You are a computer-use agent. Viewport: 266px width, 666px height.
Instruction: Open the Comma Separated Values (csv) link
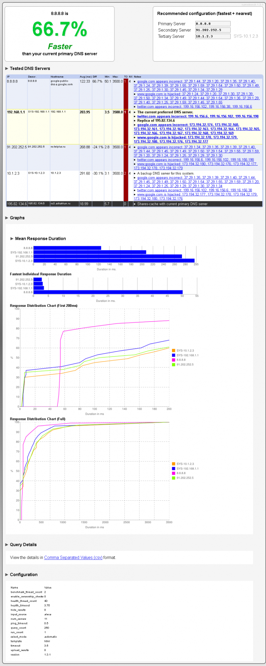pyautogui.click(x=73, y=557)
